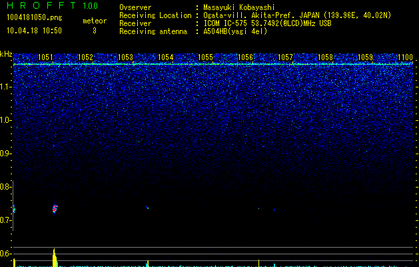Click the observer name Masayuki Kobayashi
Screen dimensions: 419x267
coord(239,7)
